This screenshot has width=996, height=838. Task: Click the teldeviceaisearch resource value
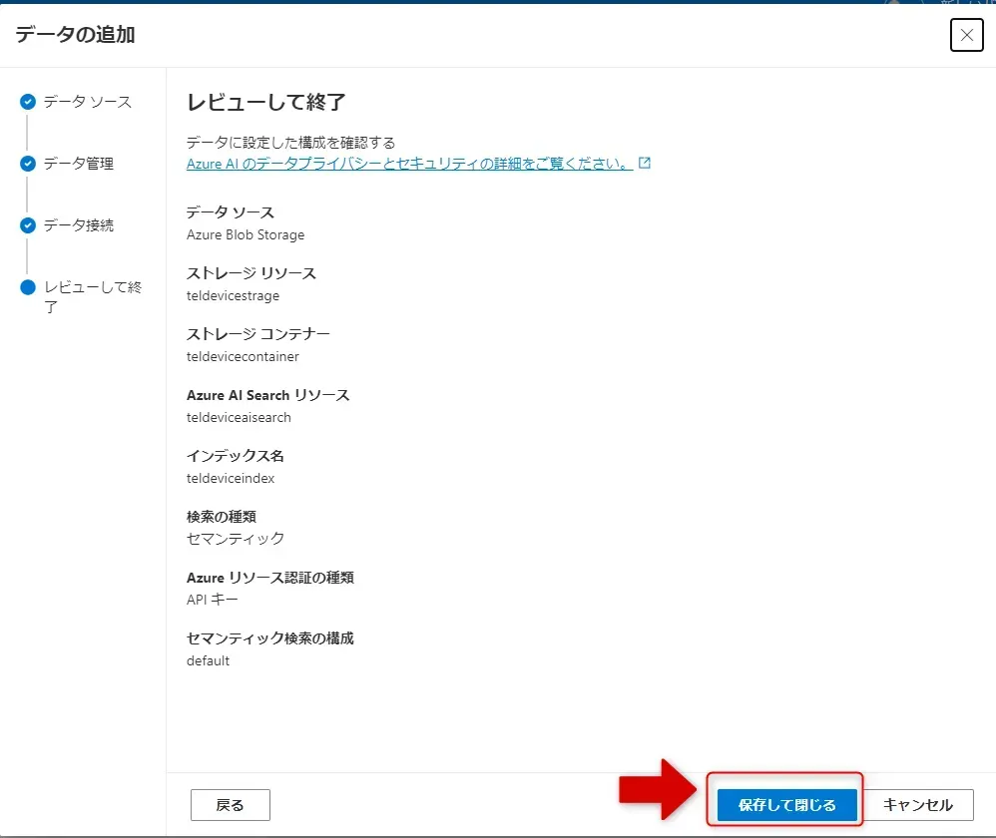(239, 417)
